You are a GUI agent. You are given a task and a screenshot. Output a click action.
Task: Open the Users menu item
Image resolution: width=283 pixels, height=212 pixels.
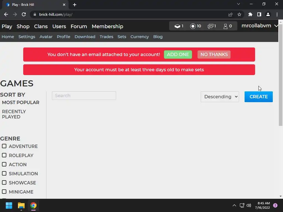(59, 26)
